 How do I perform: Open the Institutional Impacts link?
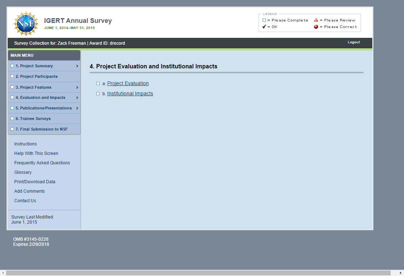[130, 93]
